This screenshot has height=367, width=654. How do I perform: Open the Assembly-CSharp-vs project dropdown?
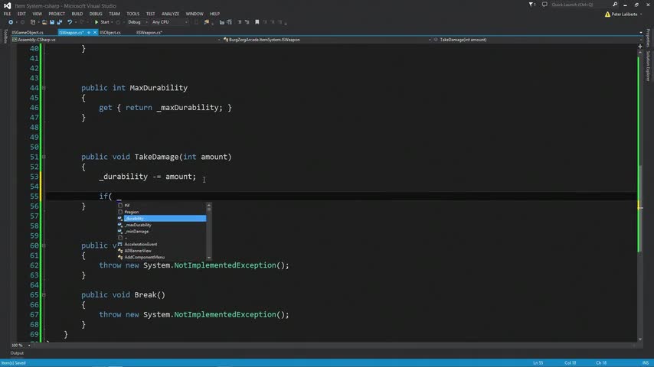pyautogui.click(x=116, y=40)
